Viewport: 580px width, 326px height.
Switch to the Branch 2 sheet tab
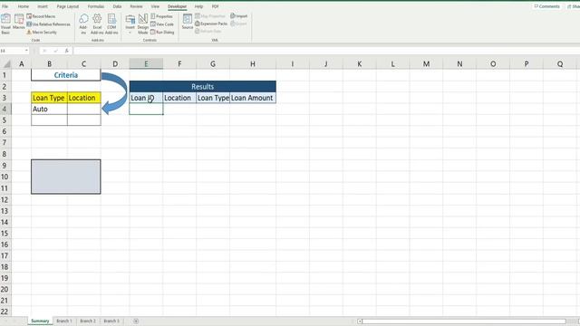(88, 321)
